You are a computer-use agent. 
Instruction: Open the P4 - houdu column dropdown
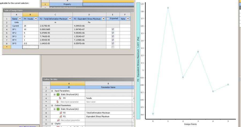click(x=36, y=19)
